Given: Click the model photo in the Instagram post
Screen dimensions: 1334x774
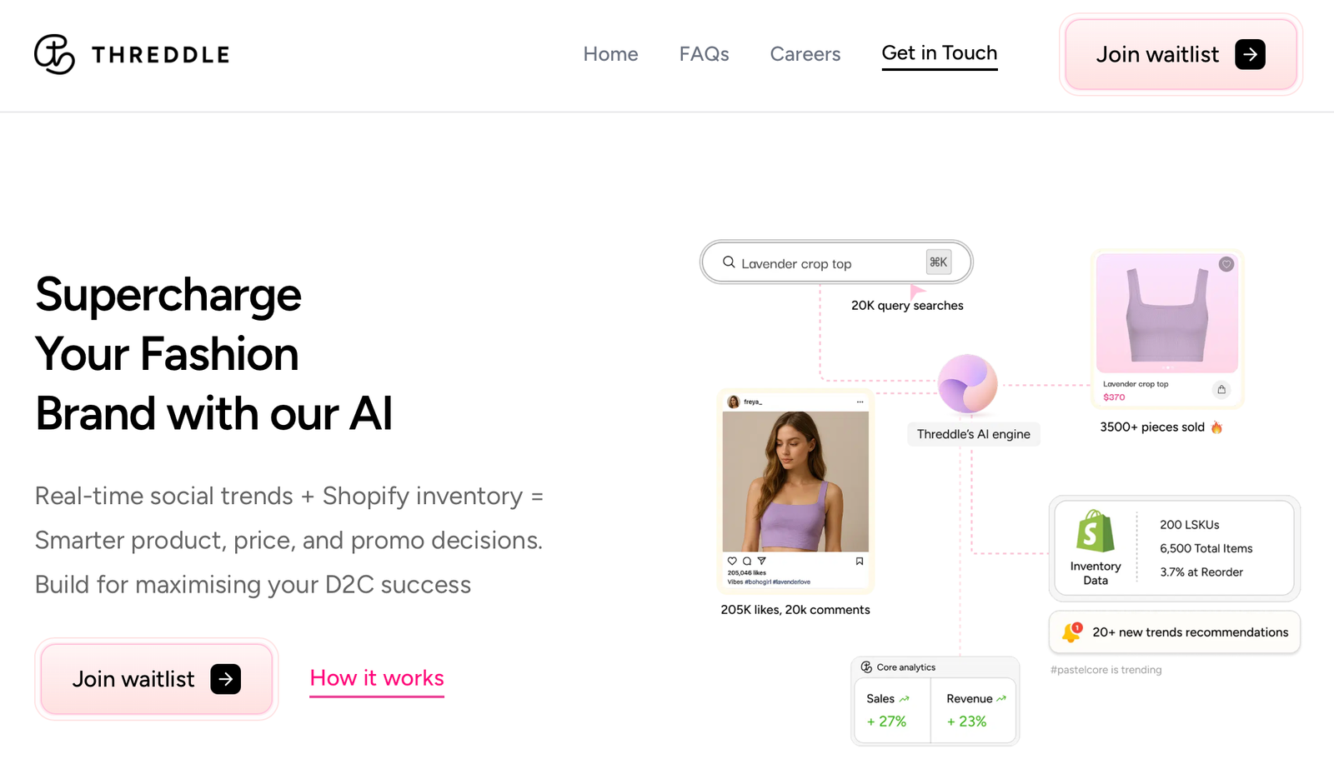Looking at the screenshot, I should point(795,481).
